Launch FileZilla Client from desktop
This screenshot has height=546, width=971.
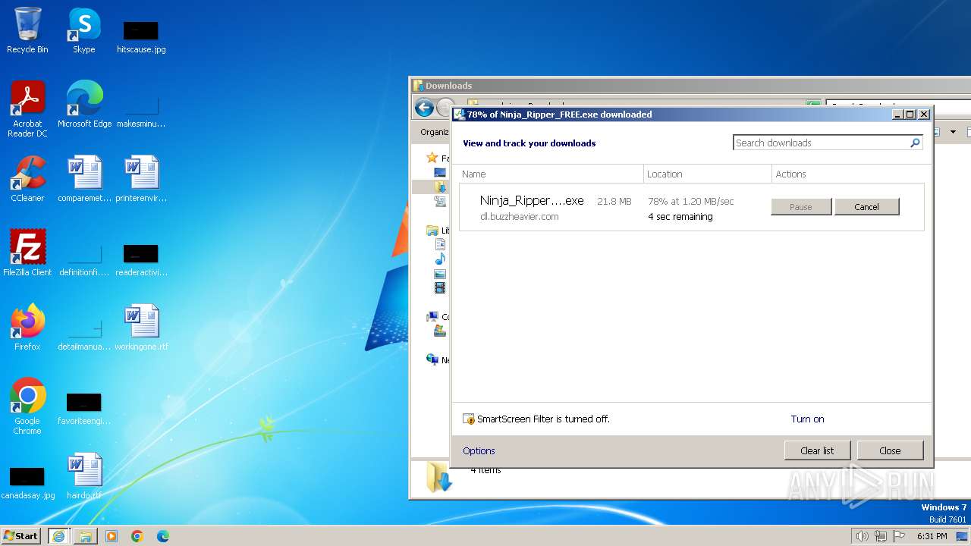coord(27,253)
